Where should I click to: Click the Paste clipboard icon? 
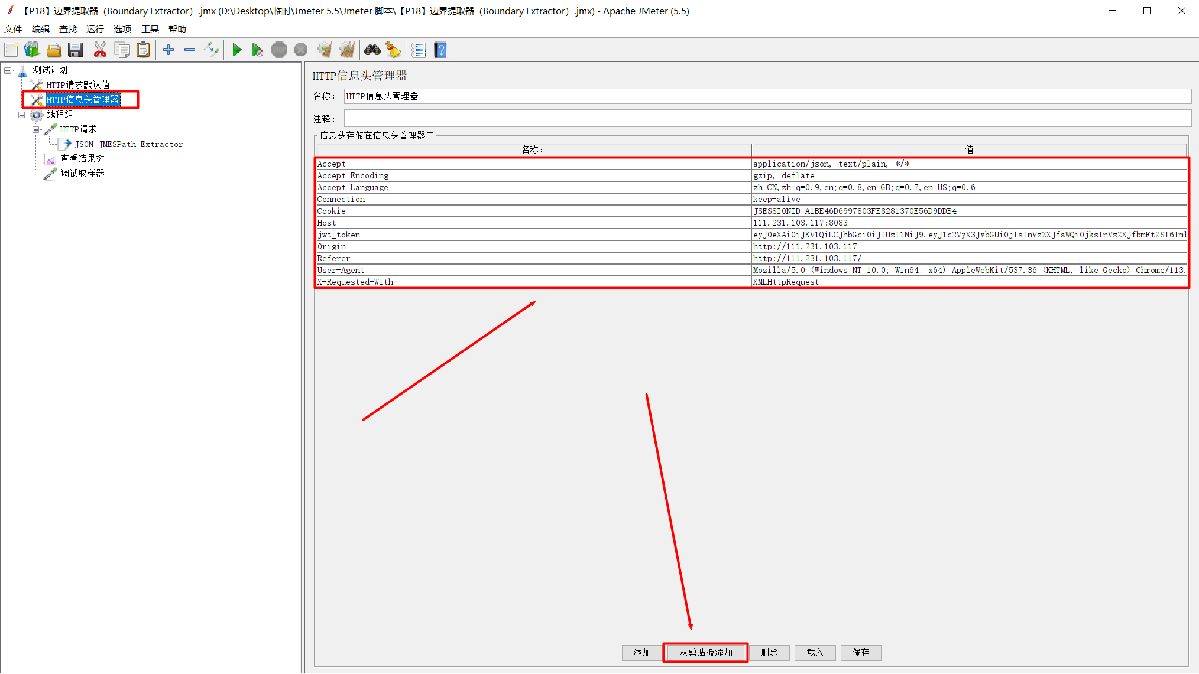[x=143, y=50]
